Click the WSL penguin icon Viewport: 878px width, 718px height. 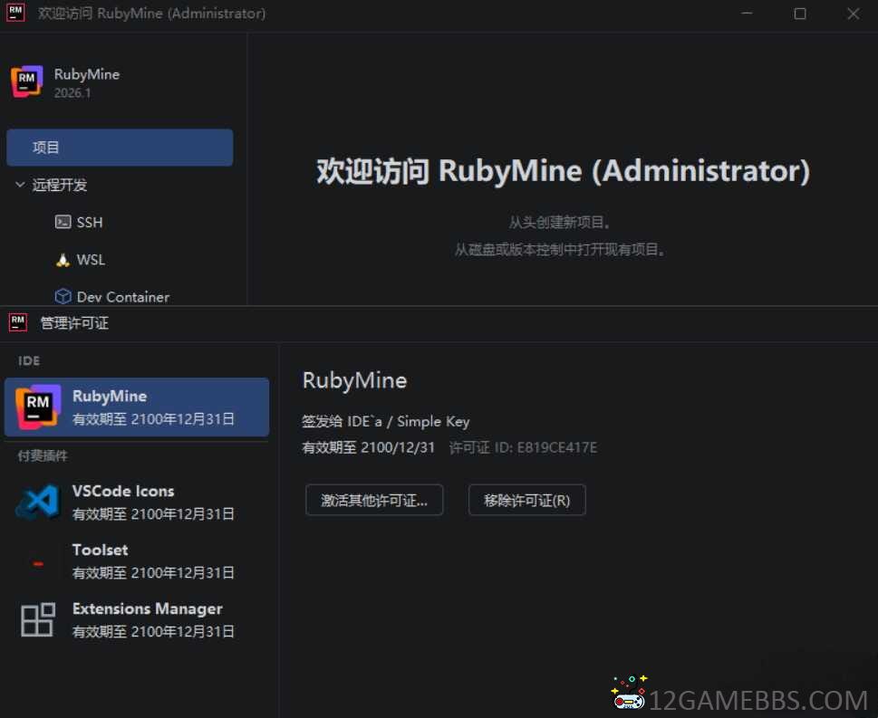coord(63,260)
